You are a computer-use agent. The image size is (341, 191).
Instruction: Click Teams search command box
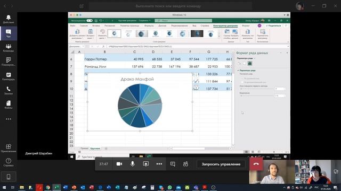(170, 6)
